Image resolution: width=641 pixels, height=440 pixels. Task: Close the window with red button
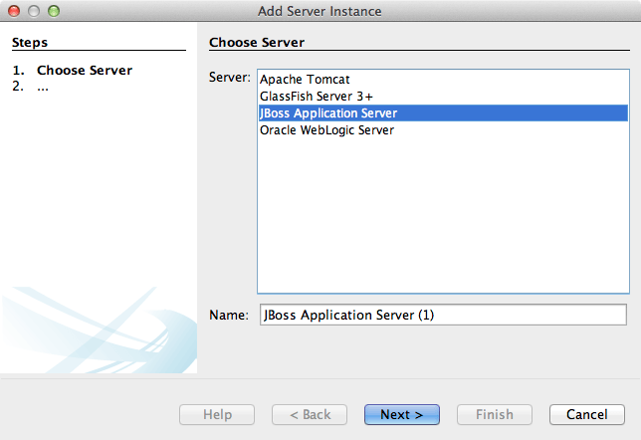pos(14,11)
